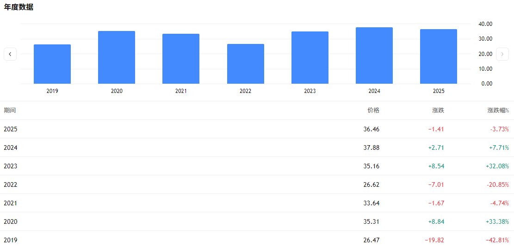This screenshot has width=514, height=246.
Task: Click the 2022 blue bar
Action: pos(245,64)
